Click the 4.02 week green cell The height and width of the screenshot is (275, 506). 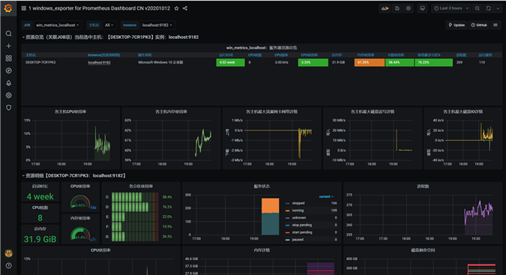click(x=230, y=62)
